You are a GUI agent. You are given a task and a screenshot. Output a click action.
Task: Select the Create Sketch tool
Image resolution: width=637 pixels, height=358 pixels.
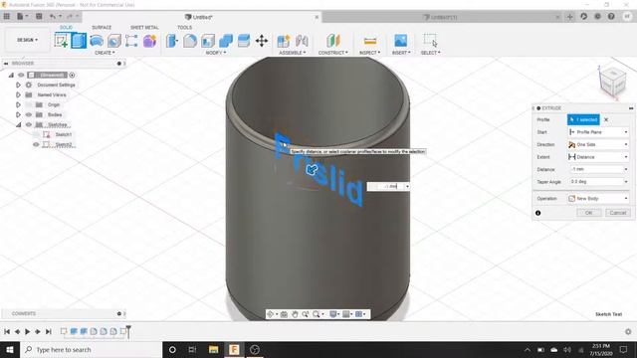pos(61,41)
